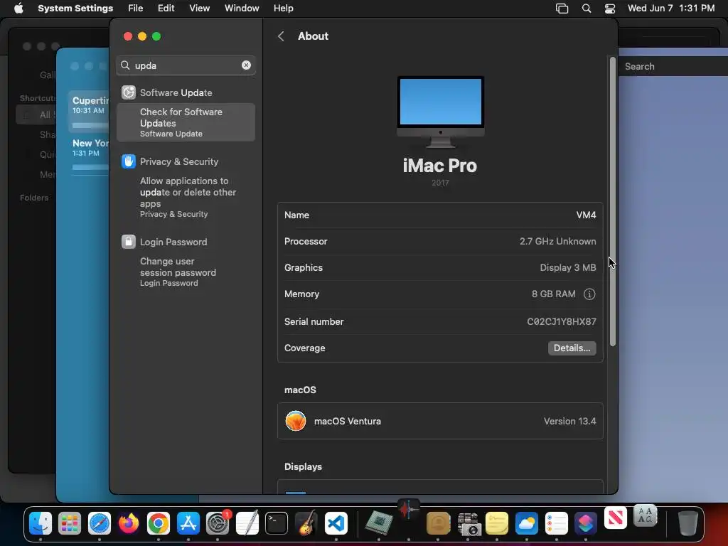Launch Firefox from the dock
728x546 pixels.
coord(129,523)
